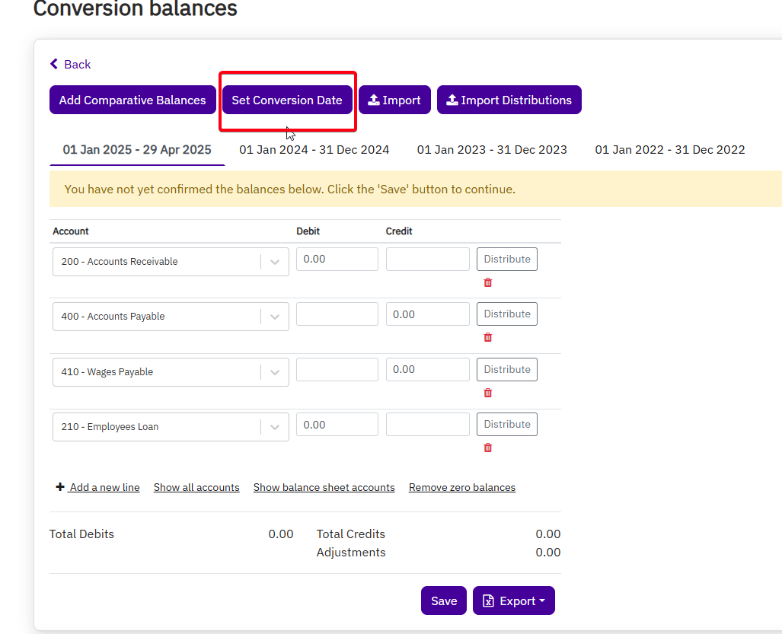
Task: Click the Set Conversion Date button
Action: click(x=287, y=100)
